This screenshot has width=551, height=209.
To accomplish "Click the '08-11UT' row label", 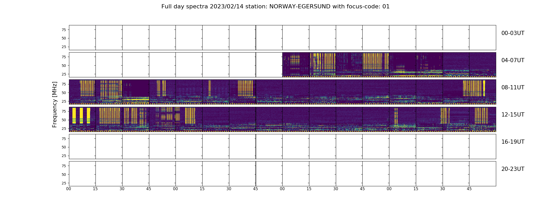I will pyautogui.click(x=513, y=88).
